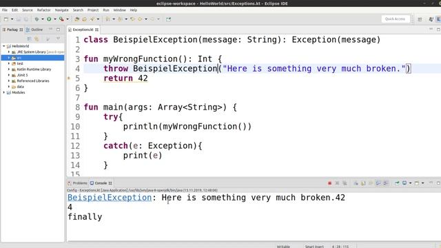The width and height of the screenshot is (441, 248).
Task: Expand the JRE System Library node
Action: [9, 52]
